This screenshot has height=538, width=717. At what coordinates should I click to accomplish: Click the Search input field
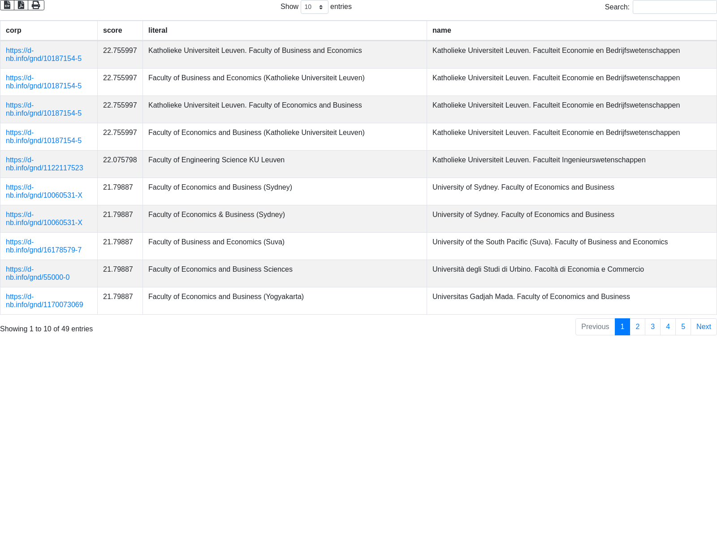pyautogui.click(x=674, y=7)
